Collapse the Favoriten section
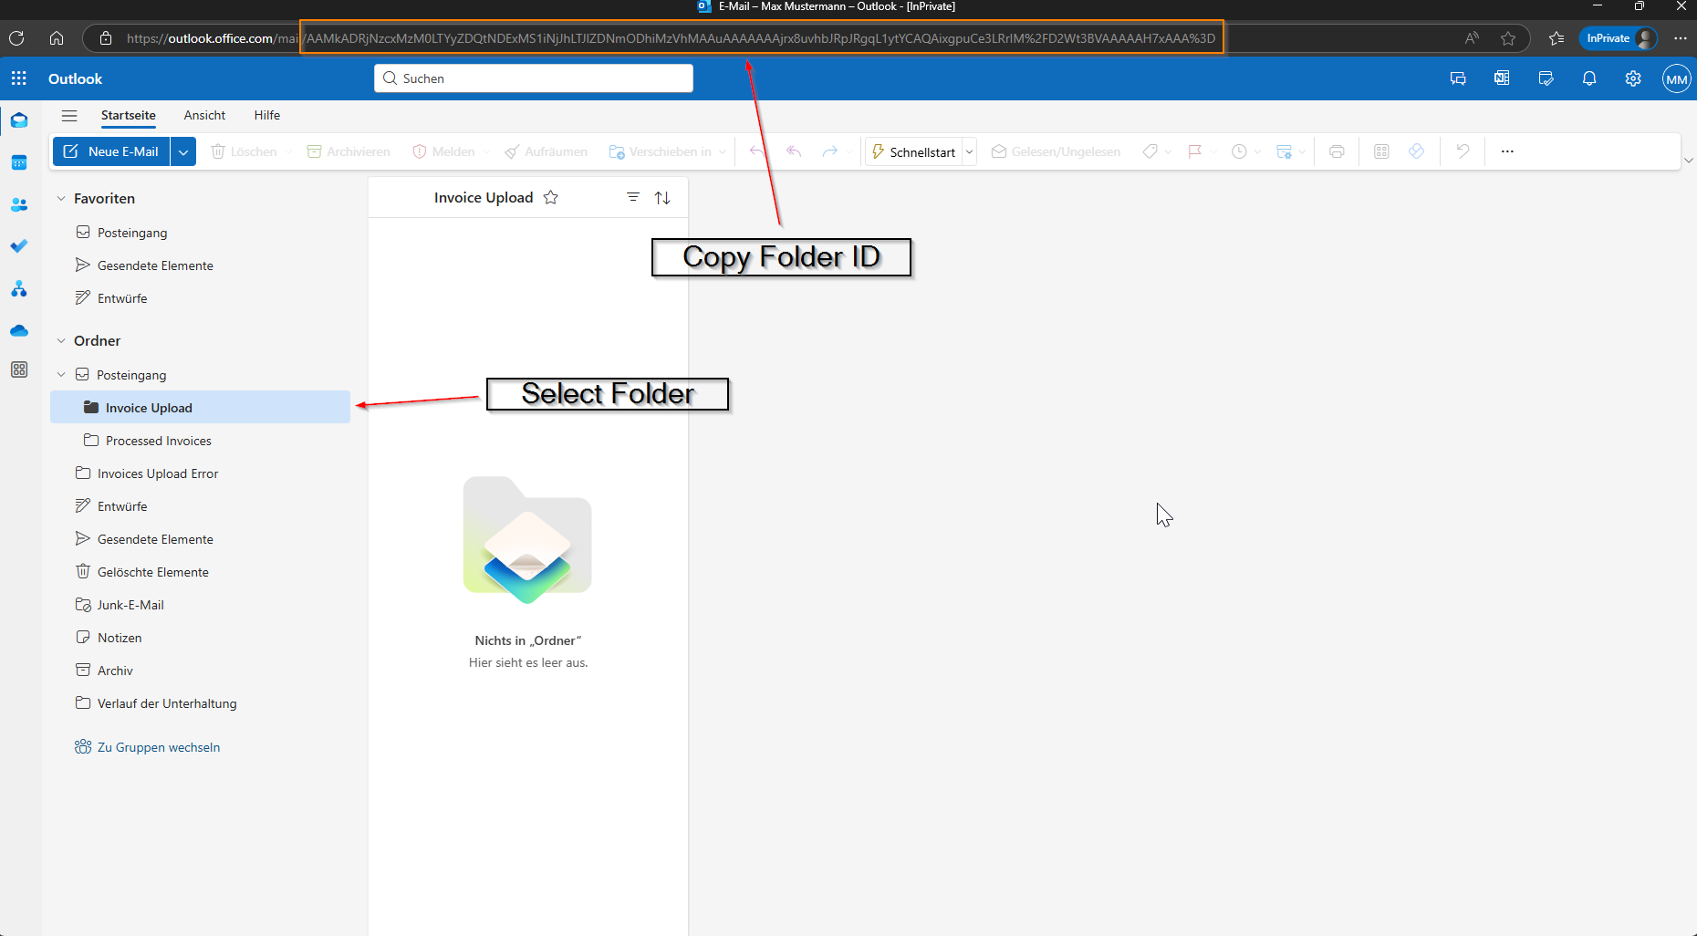The image size is (1697, 936). pyautogui.click(x=61, y=199)
